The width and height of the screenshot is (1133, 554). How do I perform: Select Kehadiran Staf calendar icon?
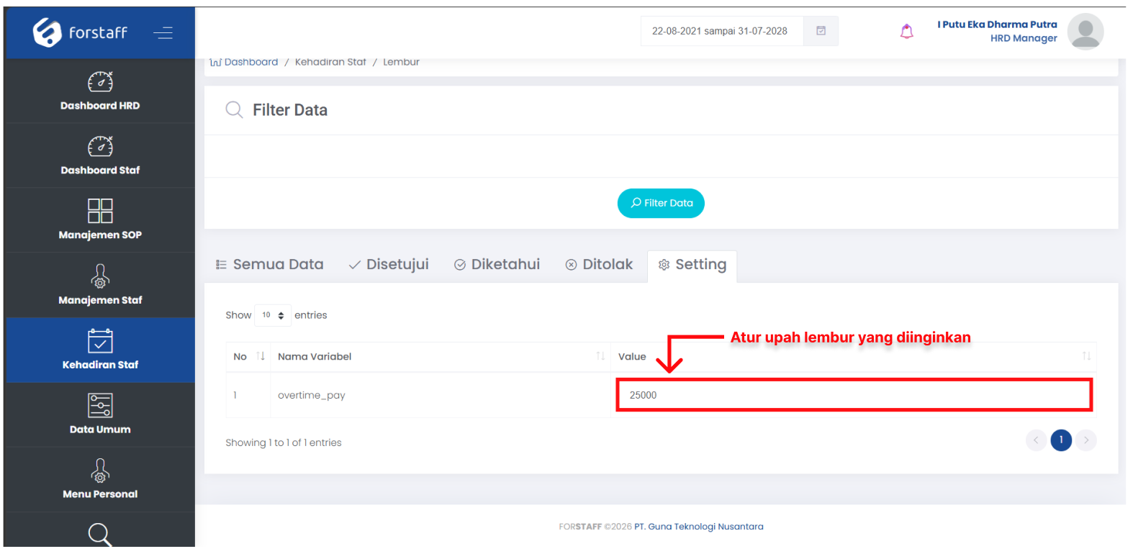[x=100, y=340]
